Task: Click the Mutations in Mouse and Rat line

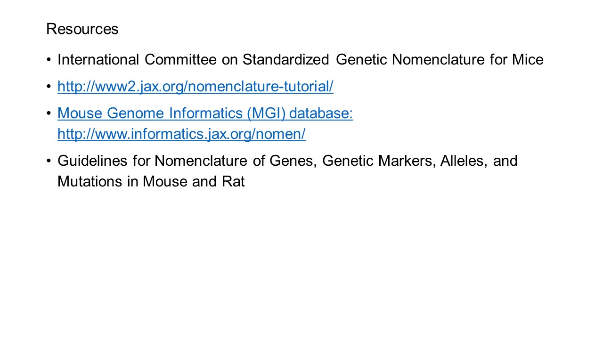Action: (151, 182)
